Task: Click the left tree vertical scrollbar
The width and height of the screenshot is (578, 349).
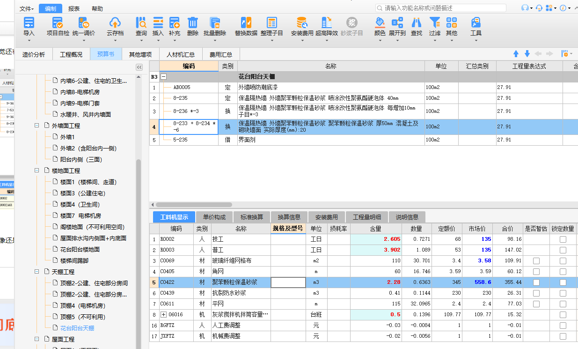Action: point(139,253)
